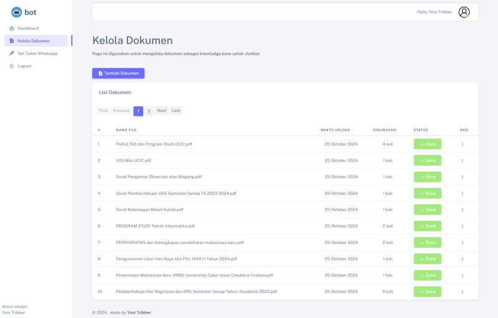Jump to Last page of documents

(176, 111)
